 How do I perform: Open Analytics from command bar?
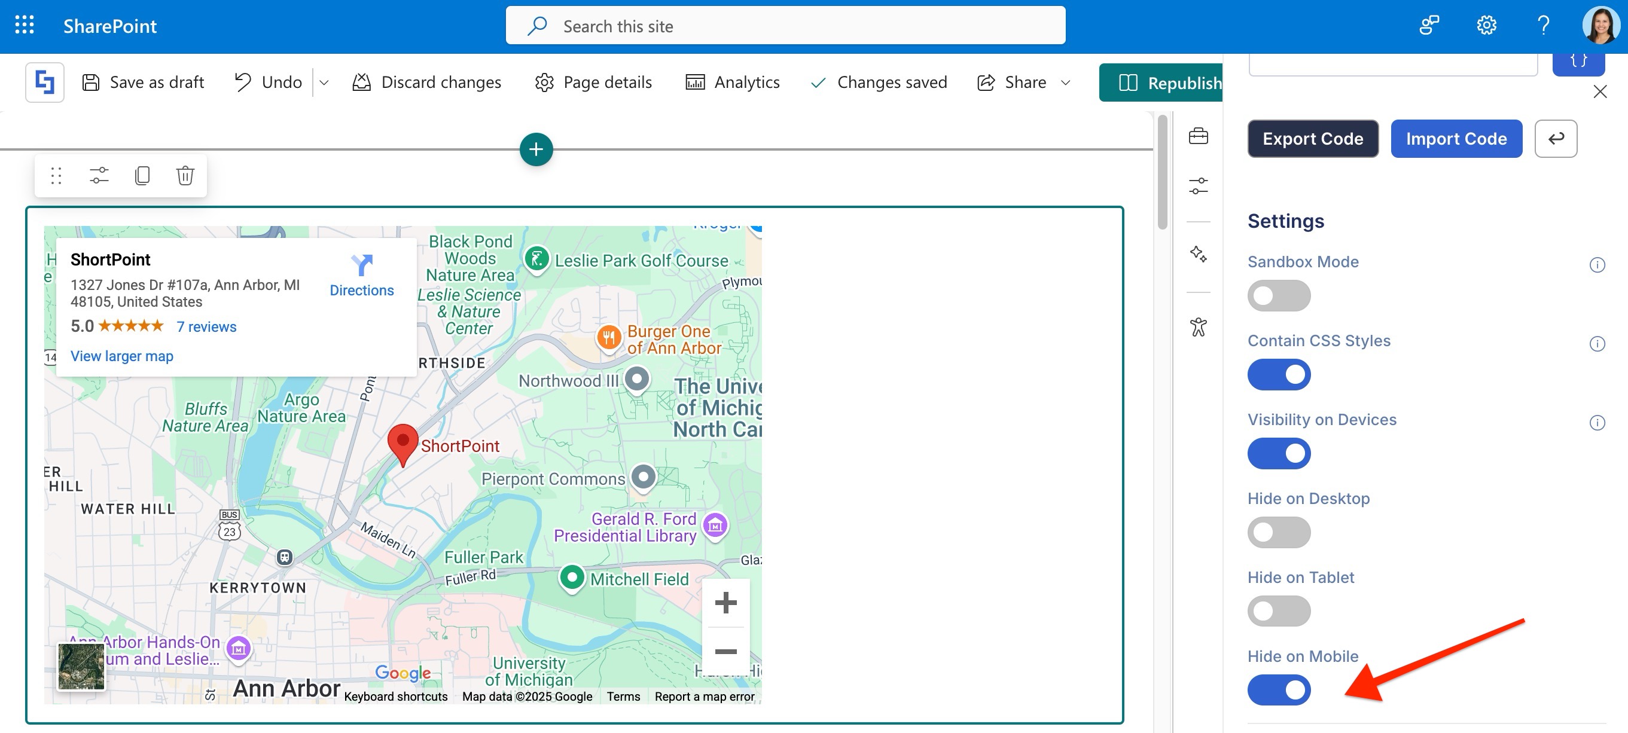[x=733, y=83]
